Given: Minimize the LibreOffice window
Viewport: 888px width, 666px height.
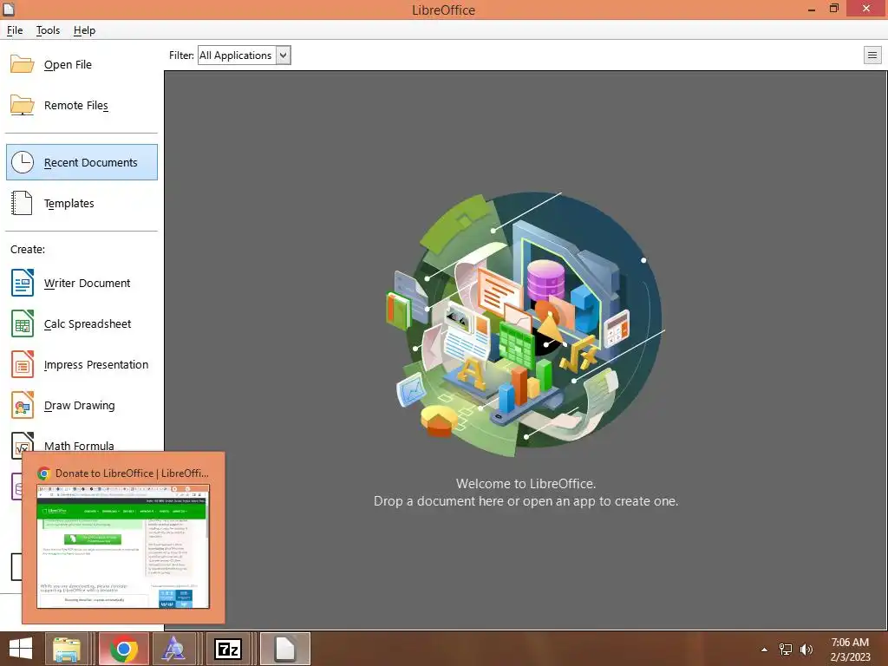Looking at the screenshot, I should coord(812,9).
